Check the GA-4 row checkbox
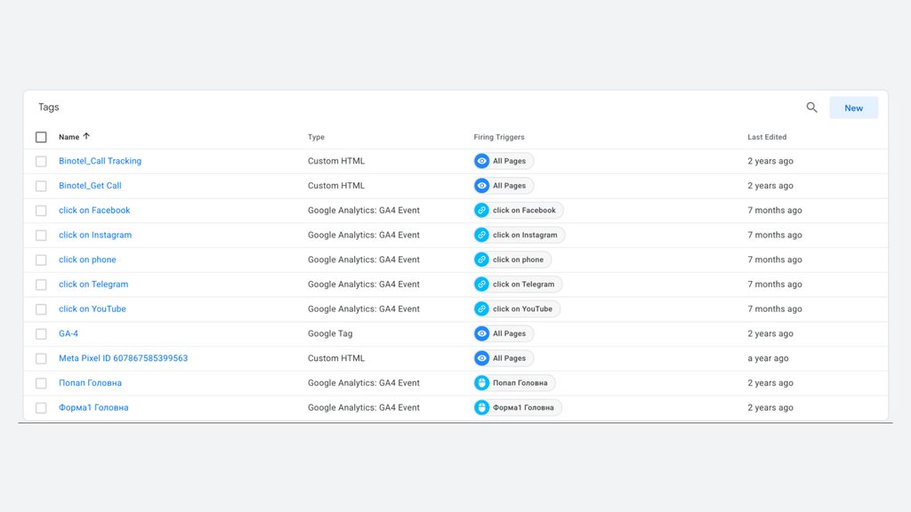 41,334
